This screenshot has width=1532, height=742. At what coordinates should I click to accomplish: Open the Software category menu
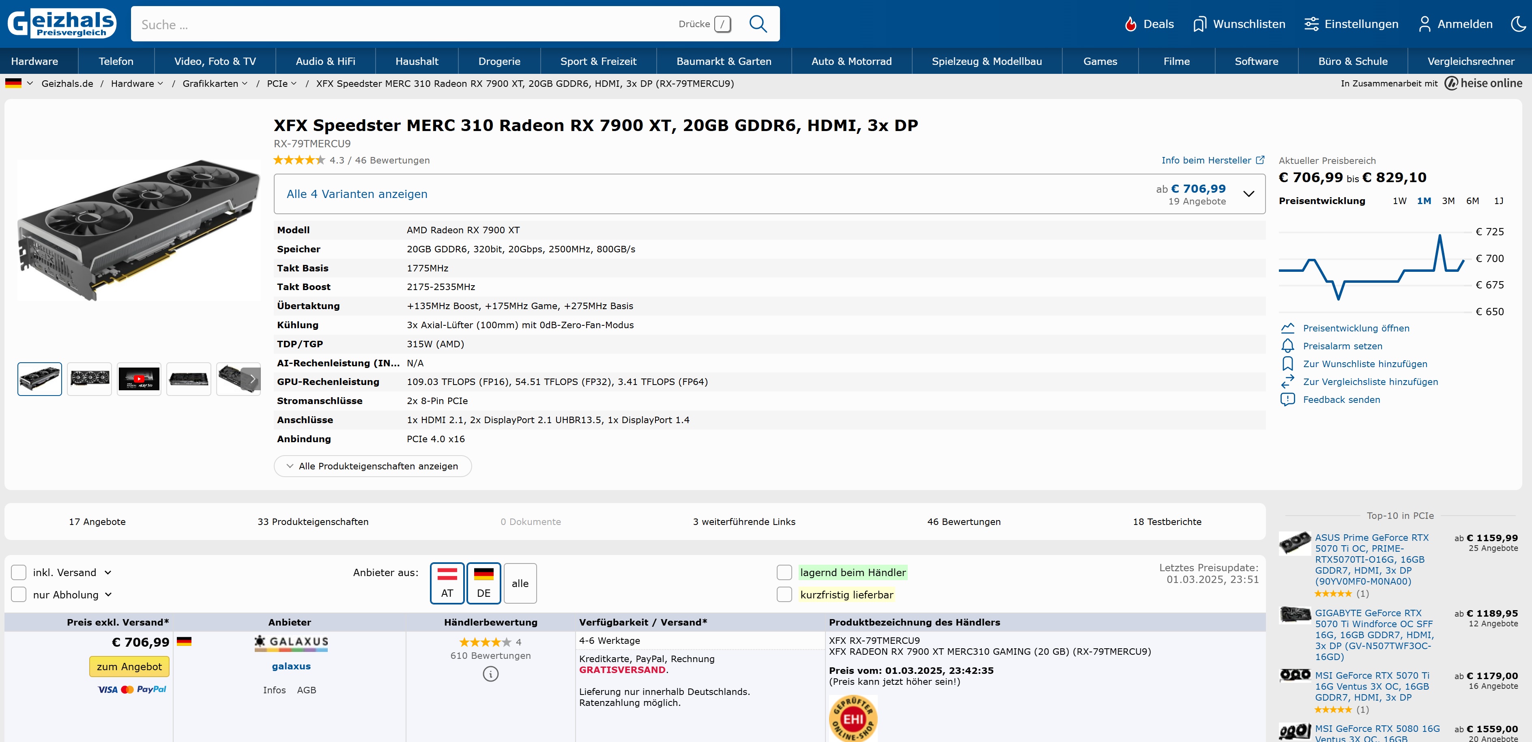coord(1256,61)
